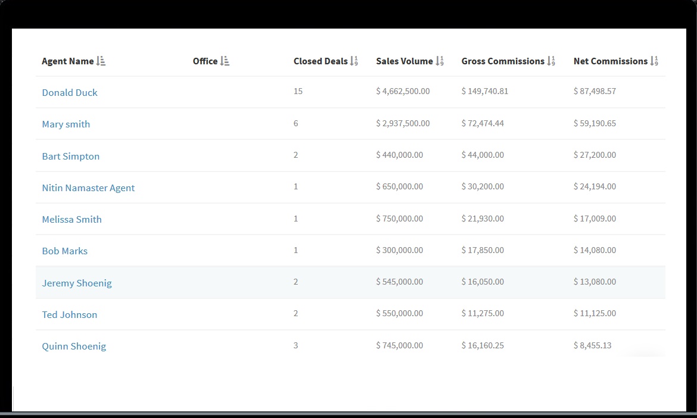Sort the Office column
The image size is (697, 418).
click(224, 60)
